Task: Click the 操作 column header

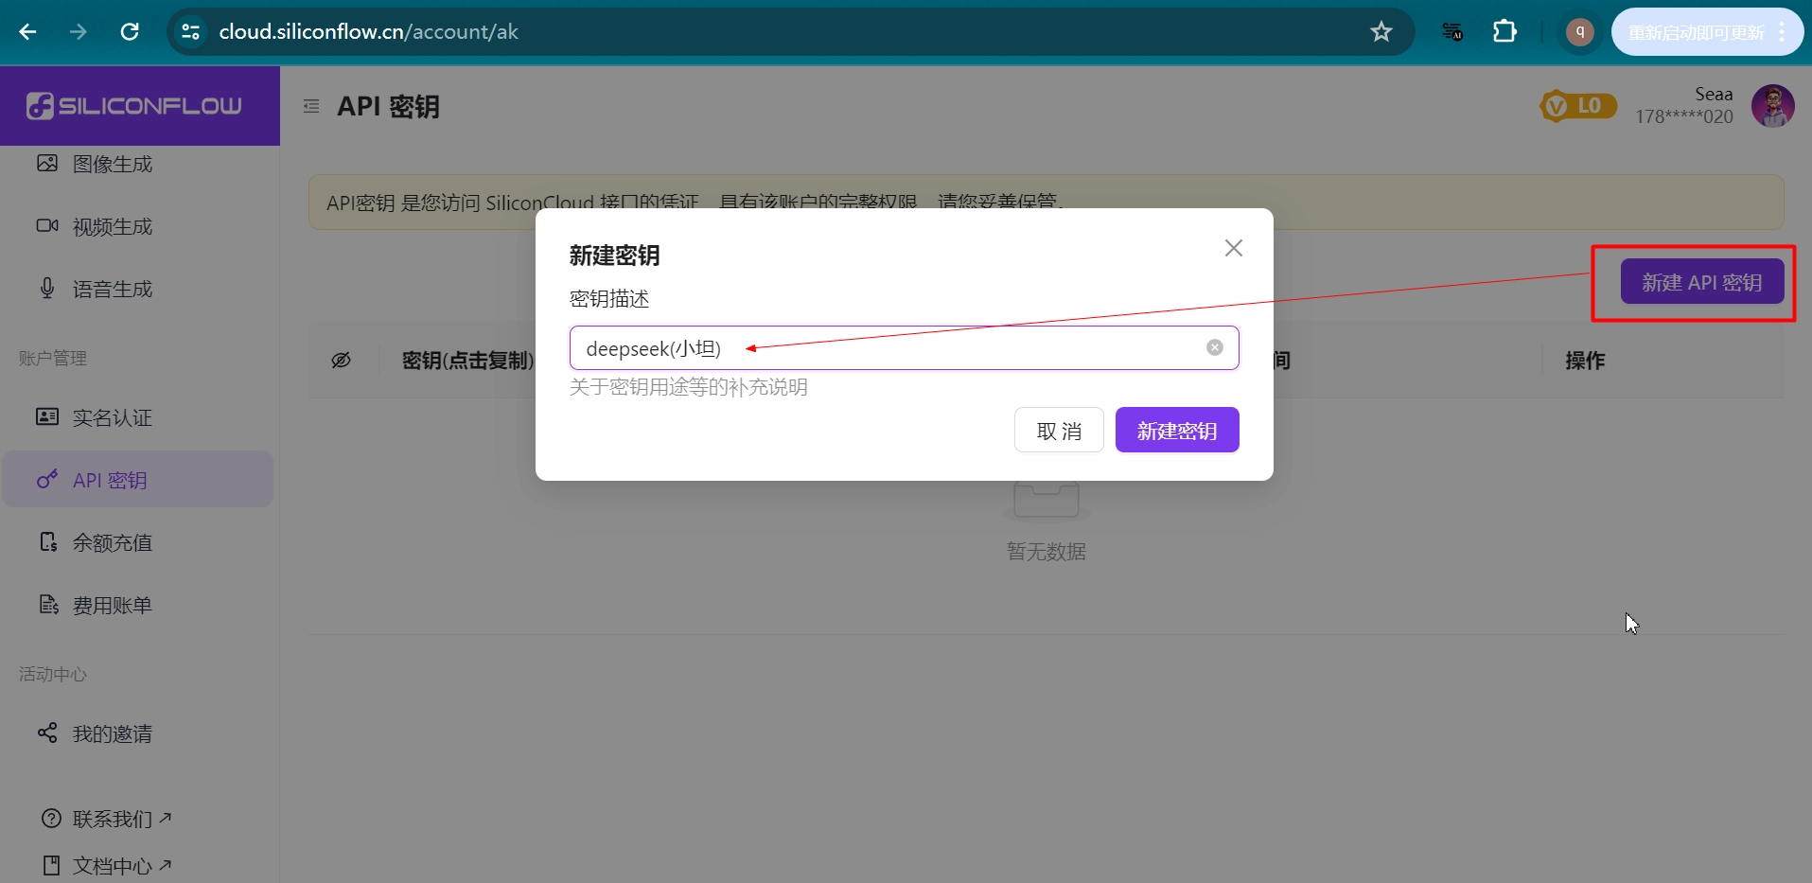Action: (1585, 361)
